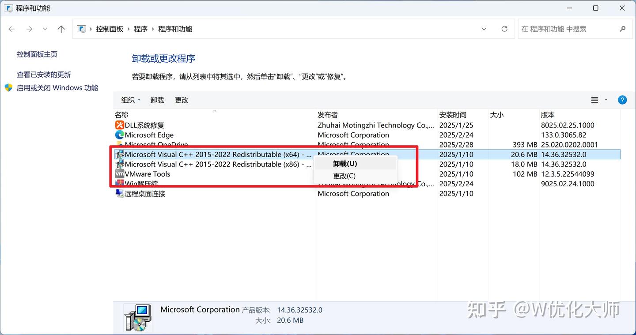This screenshot has width=636, height=335.
Task: Sort by 名称 column header
Action: click(x=121, y=115)
